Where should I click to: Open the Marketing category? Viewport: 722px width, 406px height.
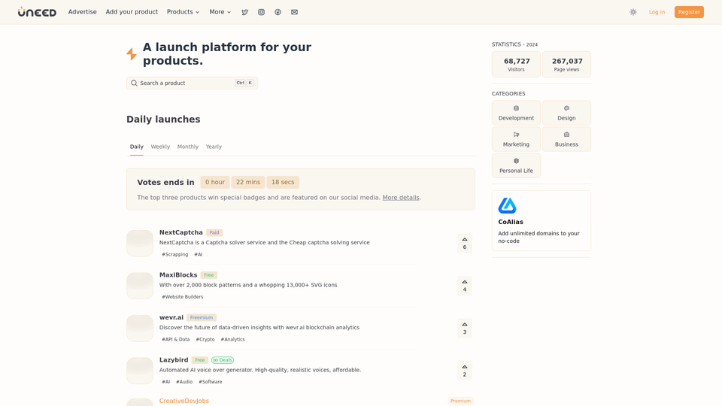516,139
